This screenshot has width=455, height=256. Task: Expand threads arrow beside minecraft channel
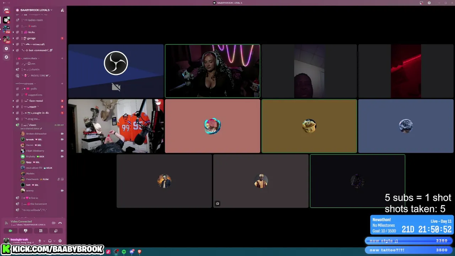click(14, 44)
